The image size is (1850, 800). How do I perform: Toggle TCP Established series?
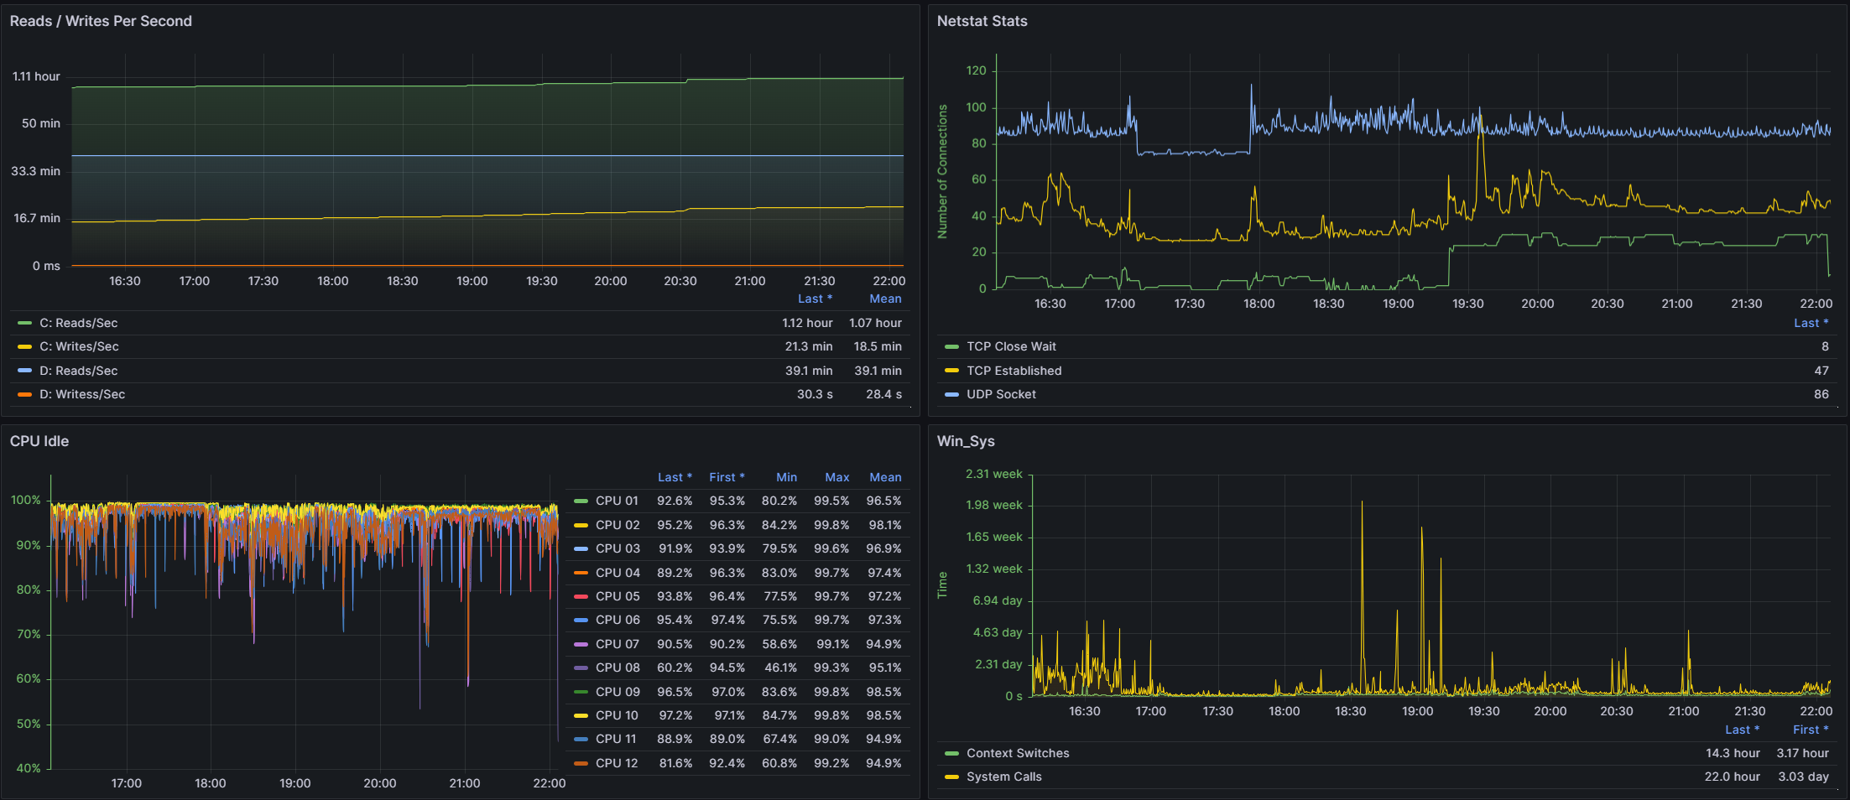[1014, 371]
